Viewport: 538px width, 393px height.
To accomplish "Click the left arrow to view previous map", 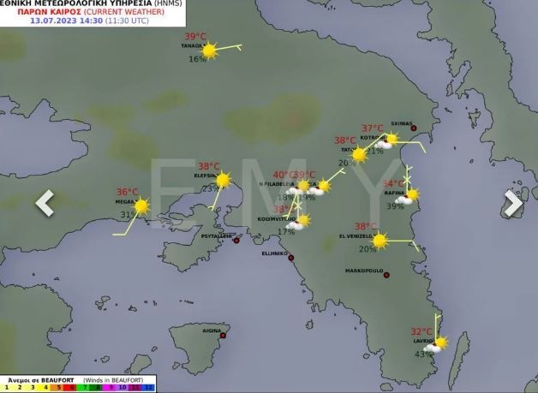I will (44, 203).
